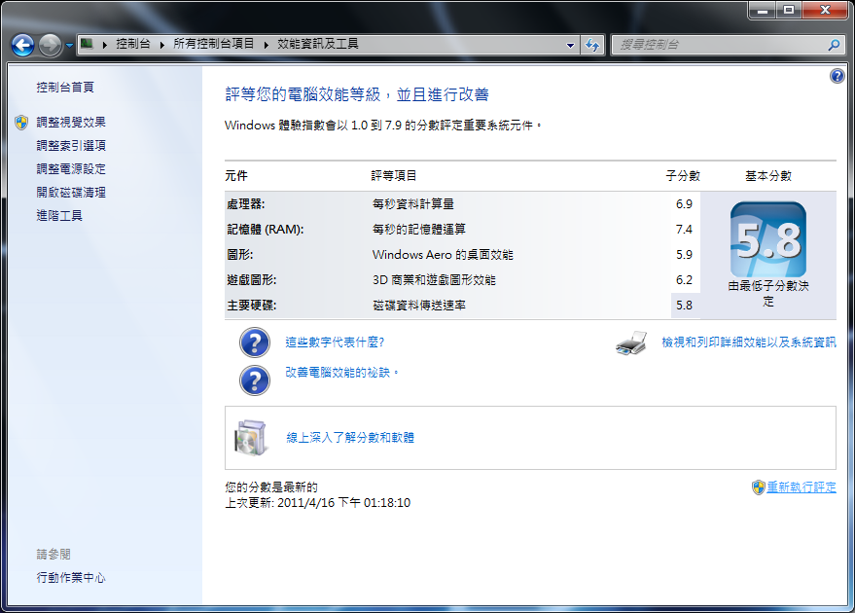Select the 記憶體 (RAM): row label
Image resolution: width=855 pixels, height=613 pixels.
265,230
